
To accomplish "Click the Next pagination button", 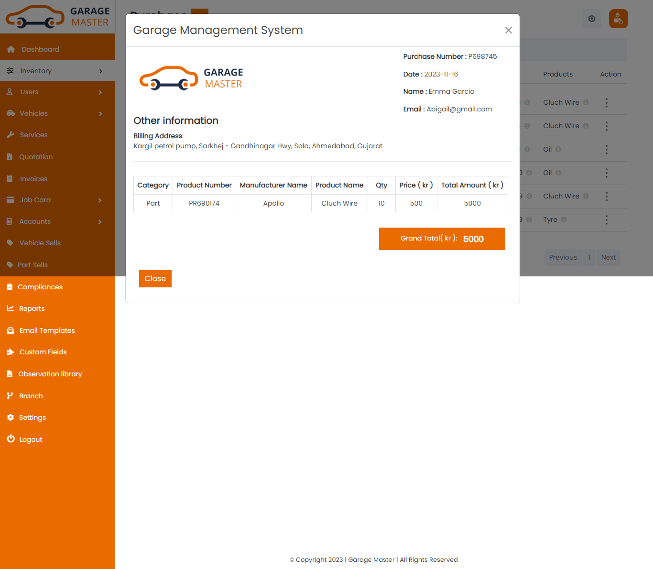I will click(x=608, y=257).
